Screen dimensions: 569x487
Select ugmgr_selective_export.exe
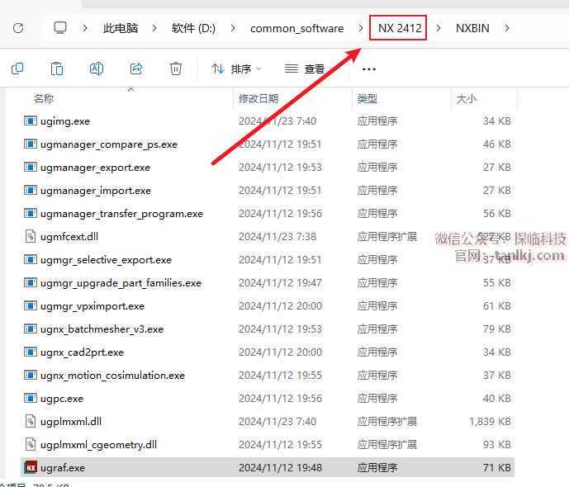point(268,260)
